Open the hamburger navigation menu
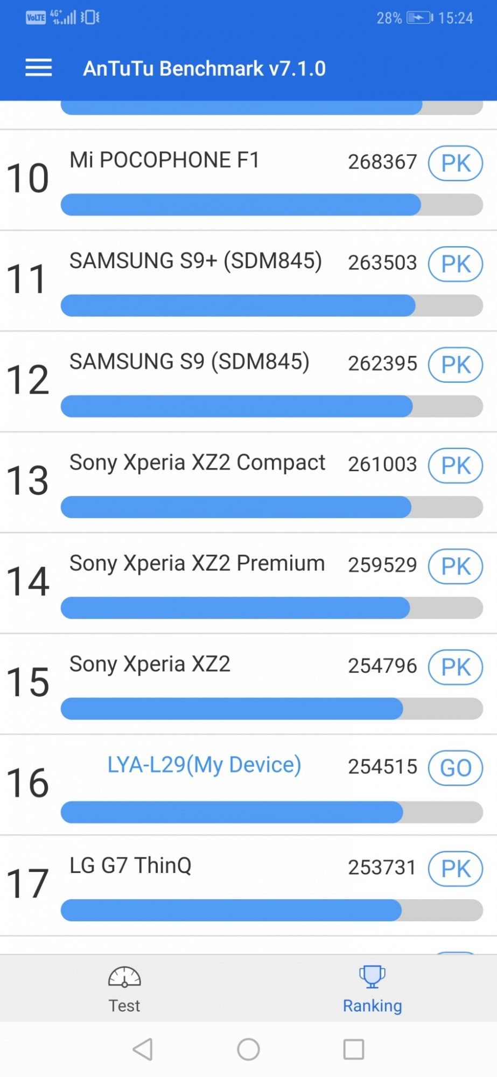497x1077 pixels. click(x=39, y=68)
